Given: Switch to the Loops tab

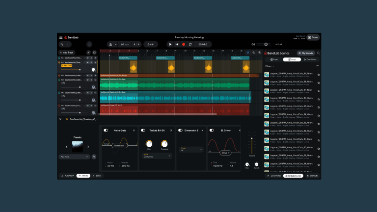Looking at the screenshot, I should [x=292, y=59].
